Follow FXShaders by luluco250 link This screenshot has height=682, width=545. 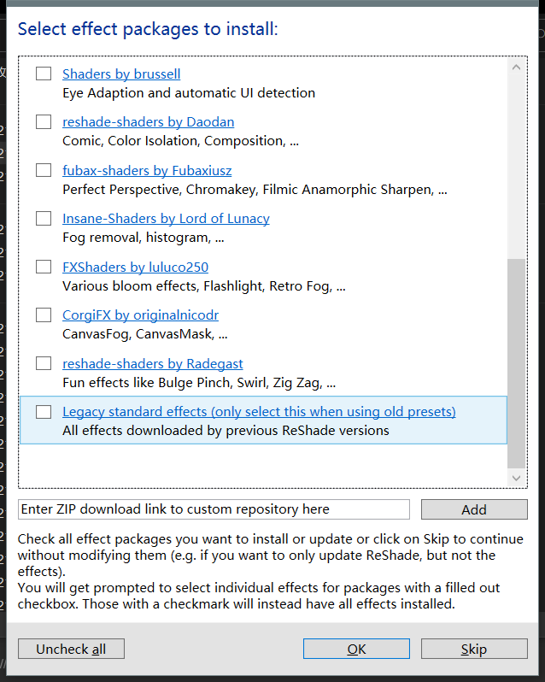[x=135, y=267]
